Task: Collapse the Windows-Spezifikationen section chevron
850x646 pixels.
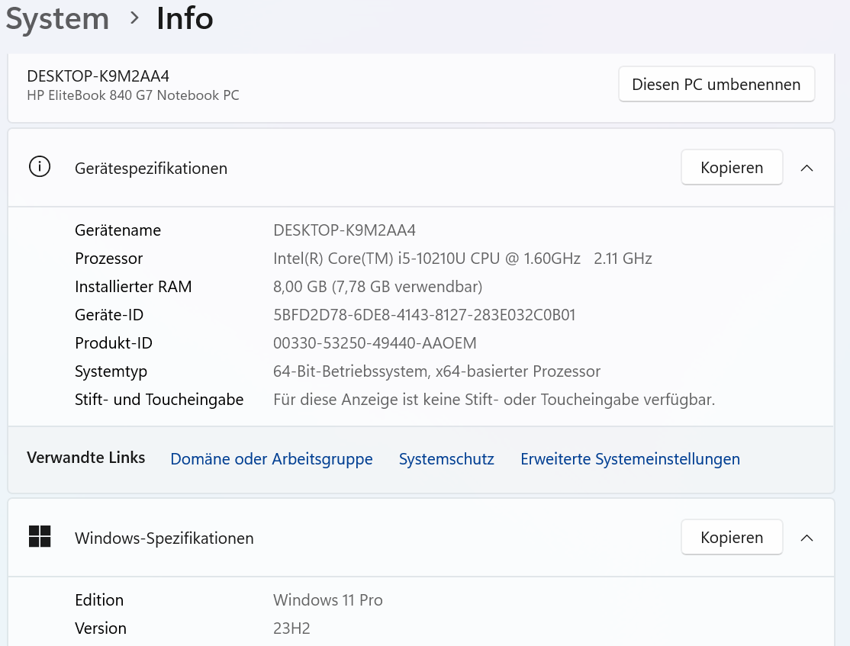Action: point(807,538)
